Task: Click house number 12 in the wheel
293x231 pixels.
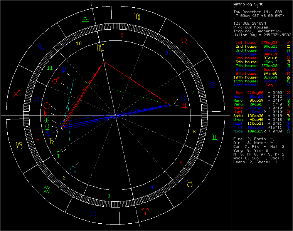Action: click(x=37, y=99)
